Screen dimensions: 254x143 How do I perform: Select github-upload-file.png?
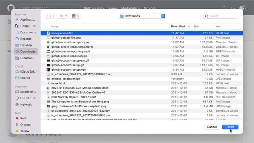click(x=142, y=38)
